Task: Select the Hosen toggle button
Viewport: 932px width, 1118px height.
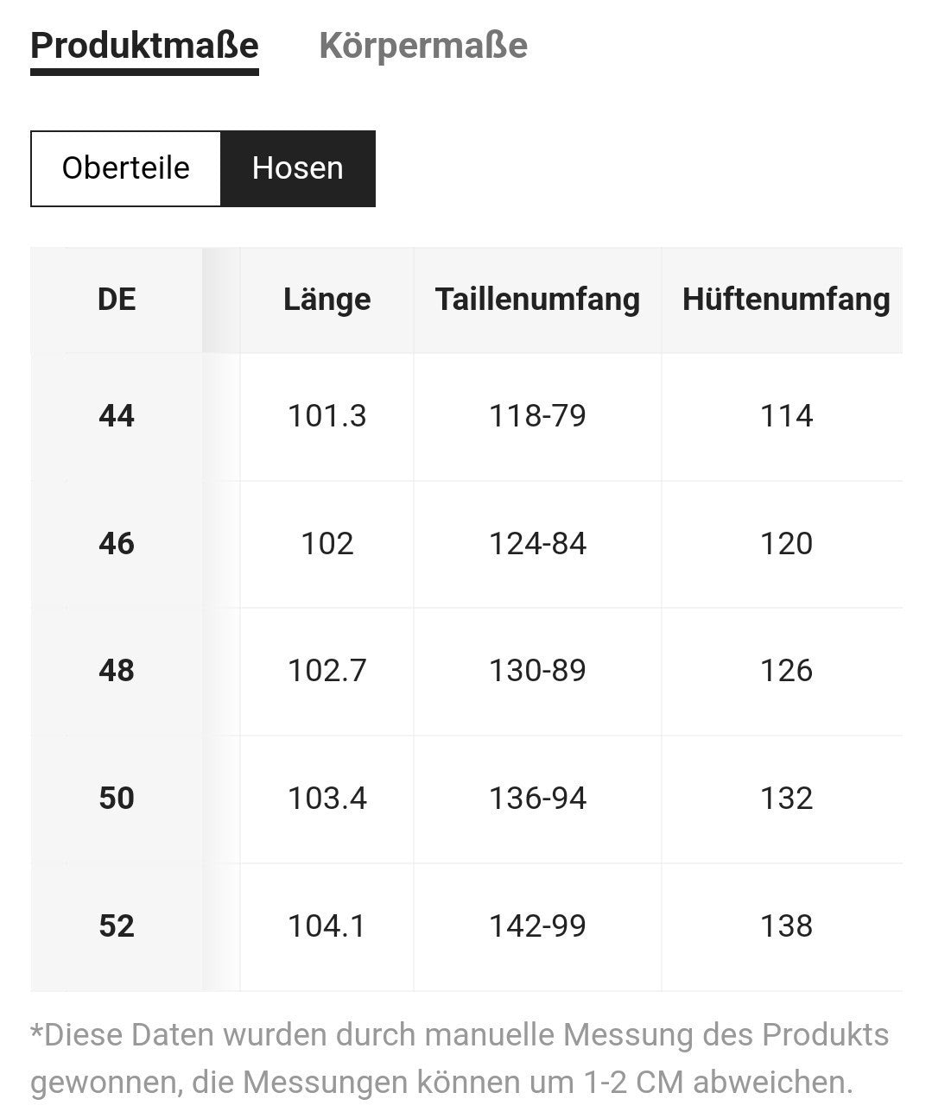Action: (x=298, y=168)
